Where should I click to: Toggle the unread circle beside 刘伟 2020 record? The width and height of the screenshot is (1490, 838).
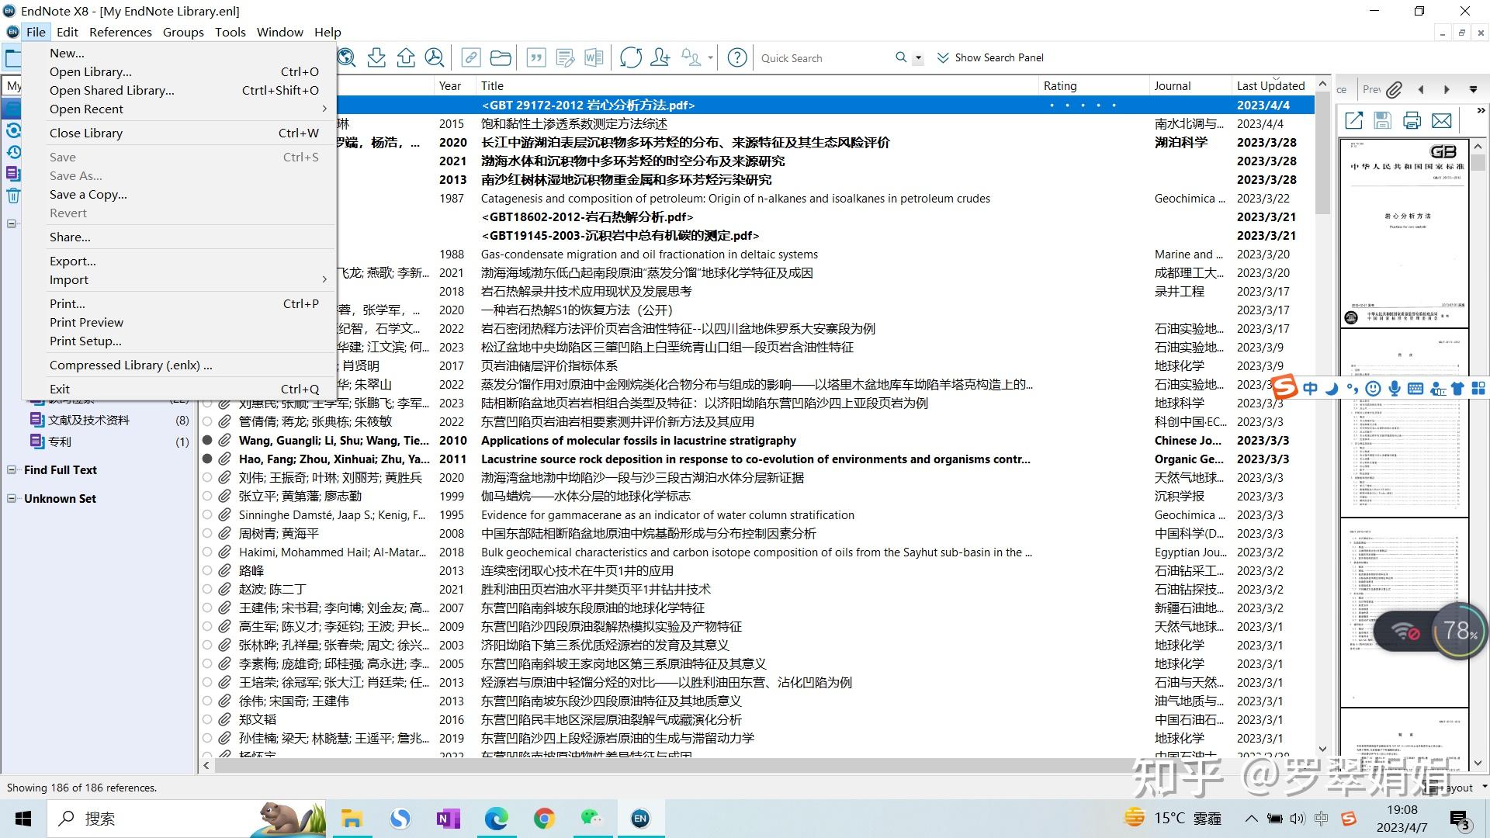(x=207, y=477)
